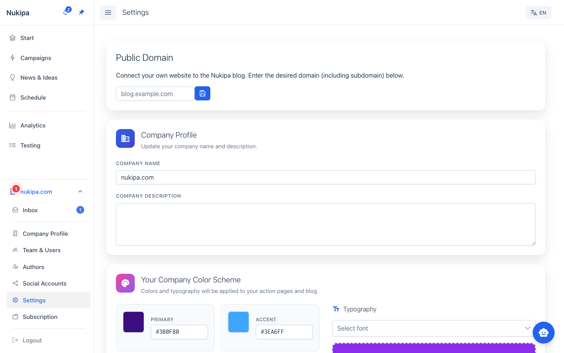Image resolution: width=564 pixels, height=353 pixels.
Task: Click the robot assistant icon
Action: coord(544,332)
